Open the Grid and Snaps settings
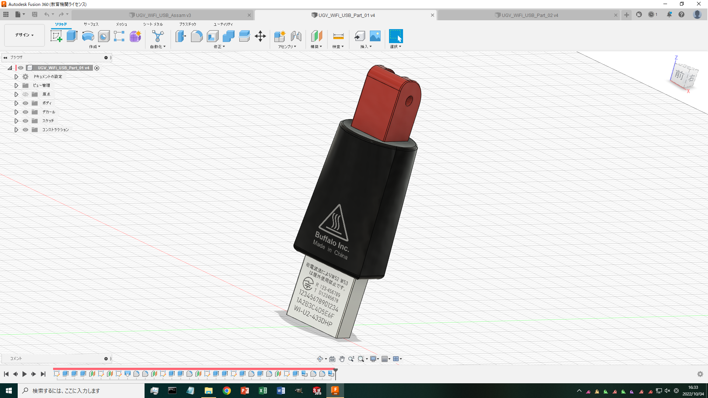708x398 pixels. click(x=385, y=359)
